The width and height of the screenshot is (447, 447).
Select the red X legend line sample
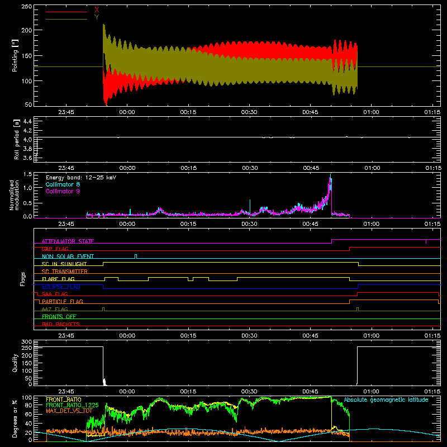pos(66,12)
